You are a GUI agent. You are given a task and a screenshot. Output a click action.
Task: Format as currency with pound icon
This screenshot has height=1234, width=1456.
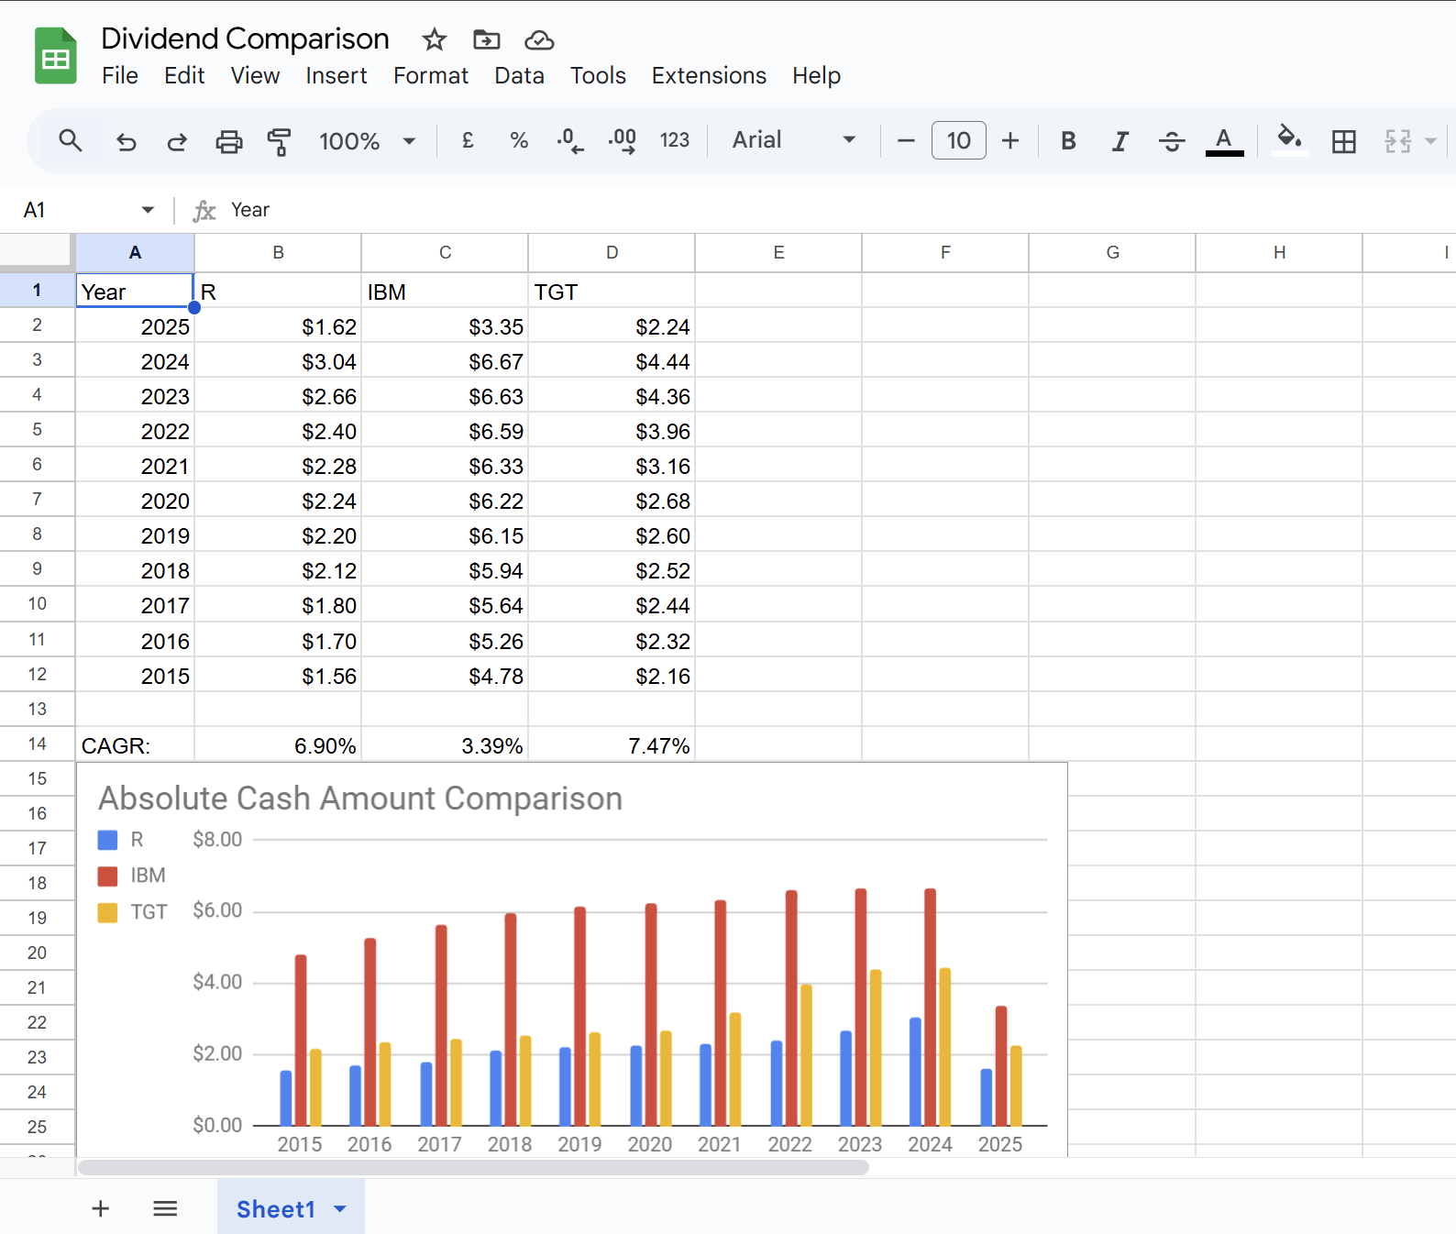tap(468, 140)
